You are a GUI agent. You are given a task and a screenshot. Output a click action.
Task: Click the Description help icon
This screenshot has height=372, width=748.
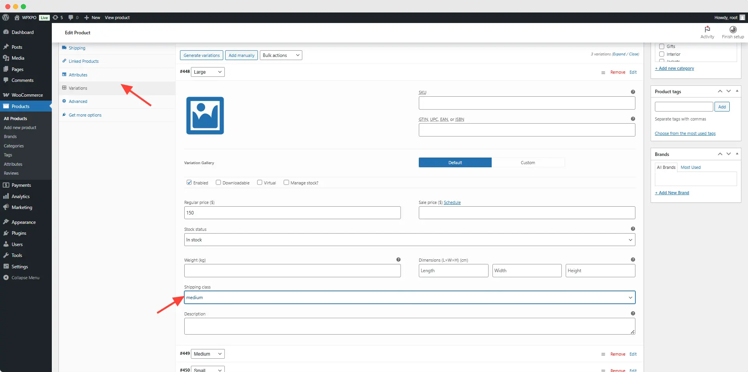click(633, 314)
